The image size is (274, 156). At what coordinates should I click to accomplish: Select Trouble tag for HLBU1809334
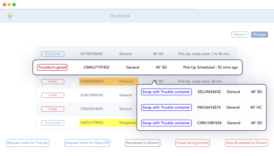53,95
